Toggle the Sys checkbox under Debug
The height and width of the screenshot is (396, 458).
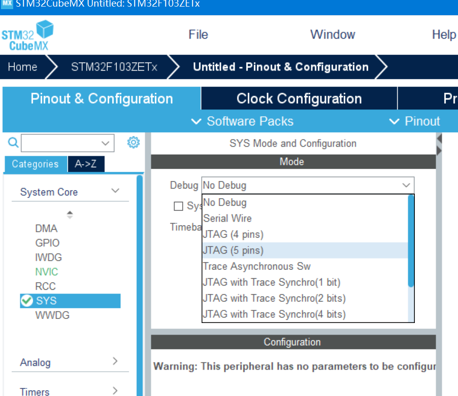[x=178, y=206]
